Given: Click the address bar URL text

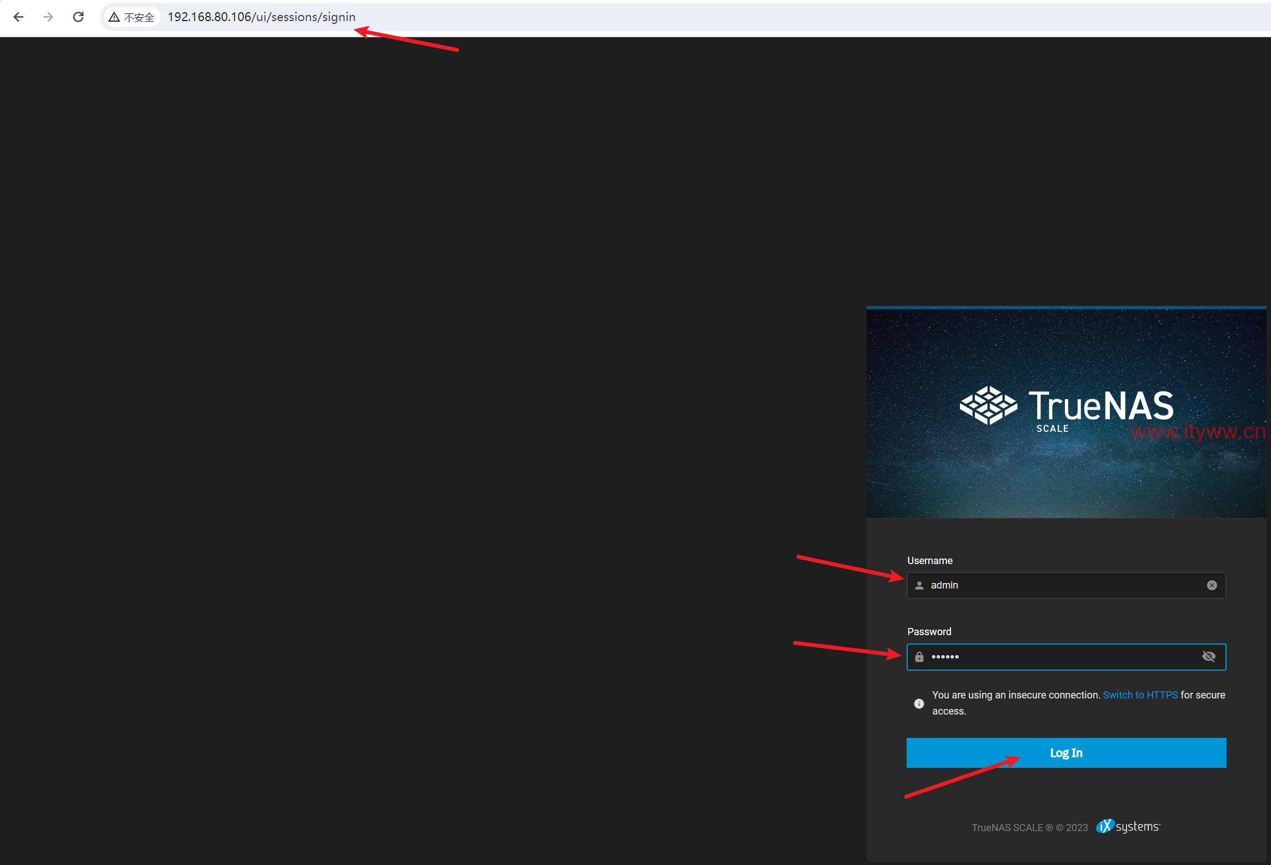Looking at the screenshot, I should 261,17.
